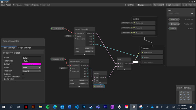Uncheck the Exposed checkbox

(x=23, y=74)
